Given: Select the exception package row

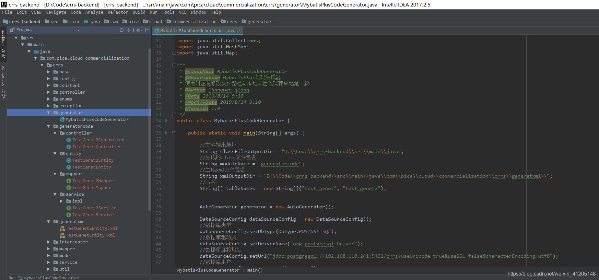Looking at the screenshot, I should (x=79, y=106).
